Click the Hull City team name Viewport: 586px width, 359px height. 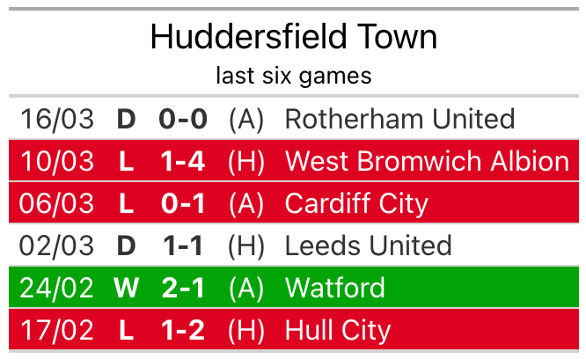coord(337,330)
